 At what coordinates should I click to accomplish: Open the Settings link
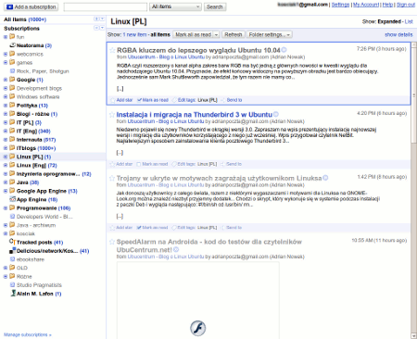(340, 5)
